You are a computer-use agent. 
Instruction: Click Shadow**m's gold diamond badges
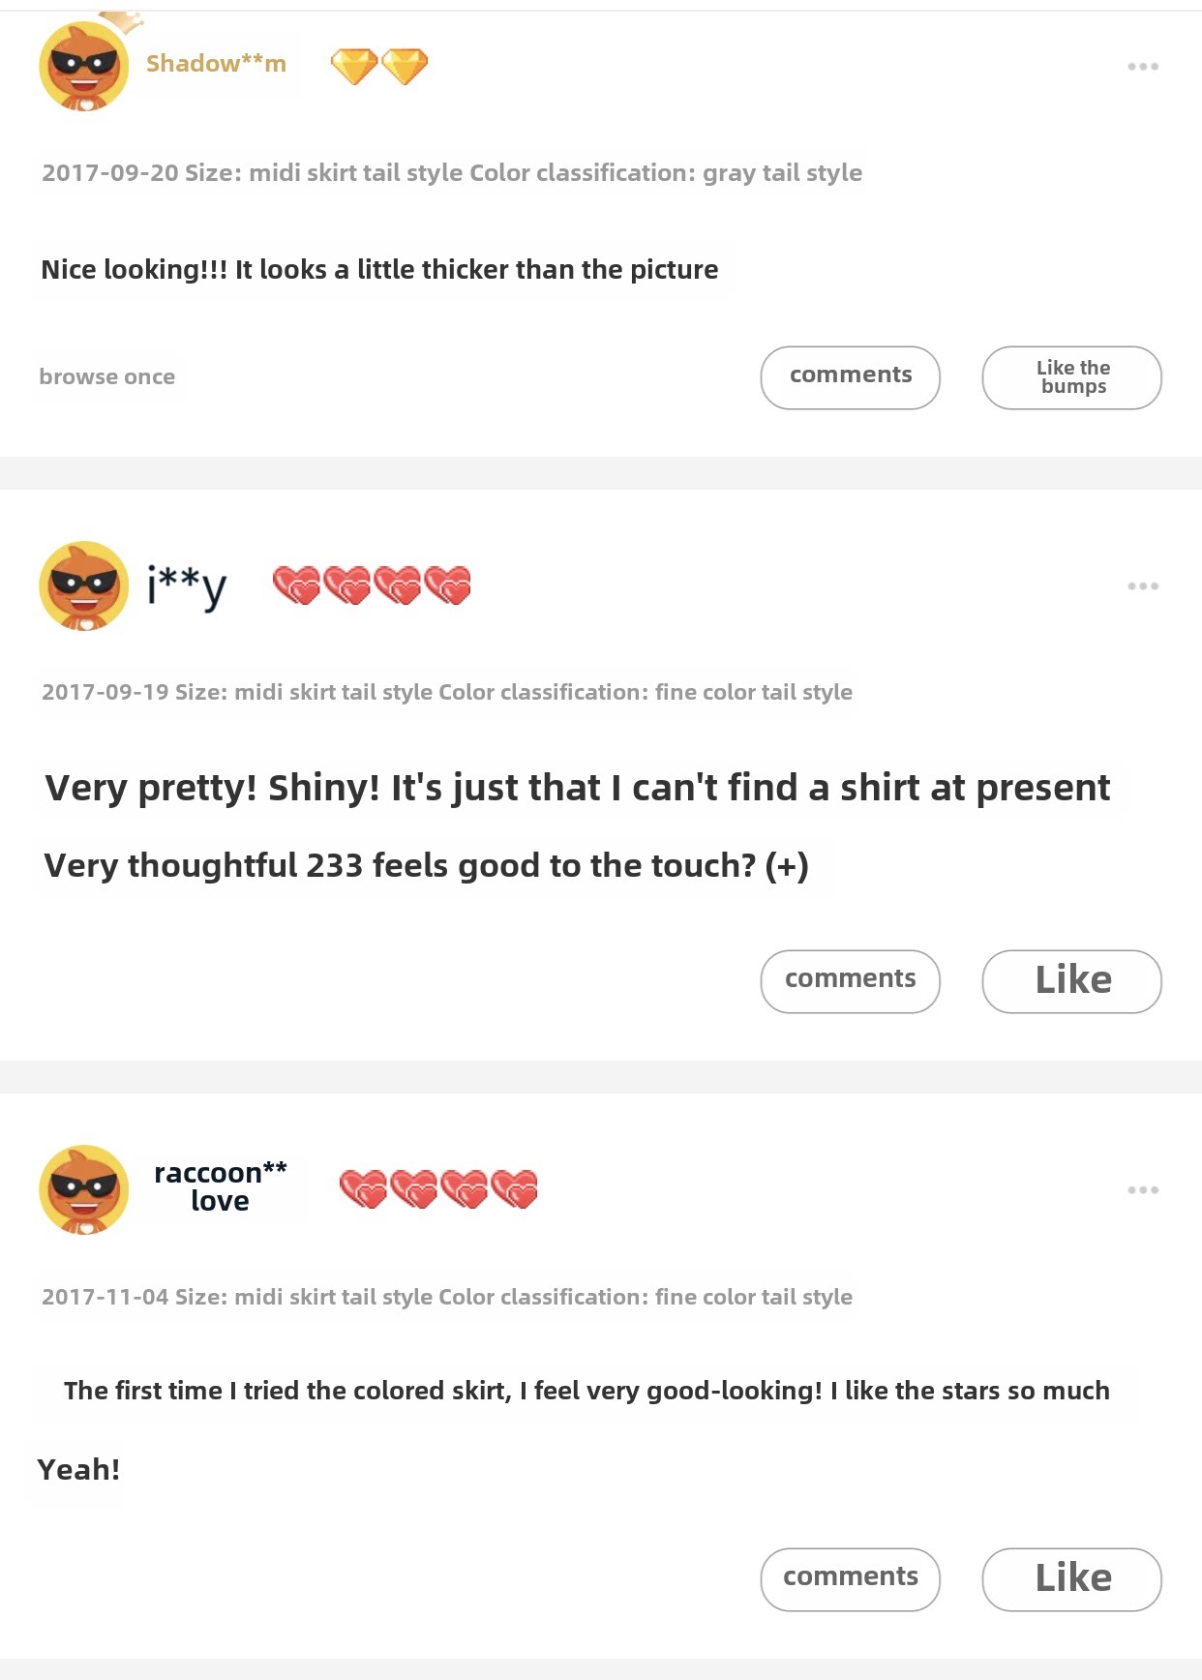[x=379, y=67]
